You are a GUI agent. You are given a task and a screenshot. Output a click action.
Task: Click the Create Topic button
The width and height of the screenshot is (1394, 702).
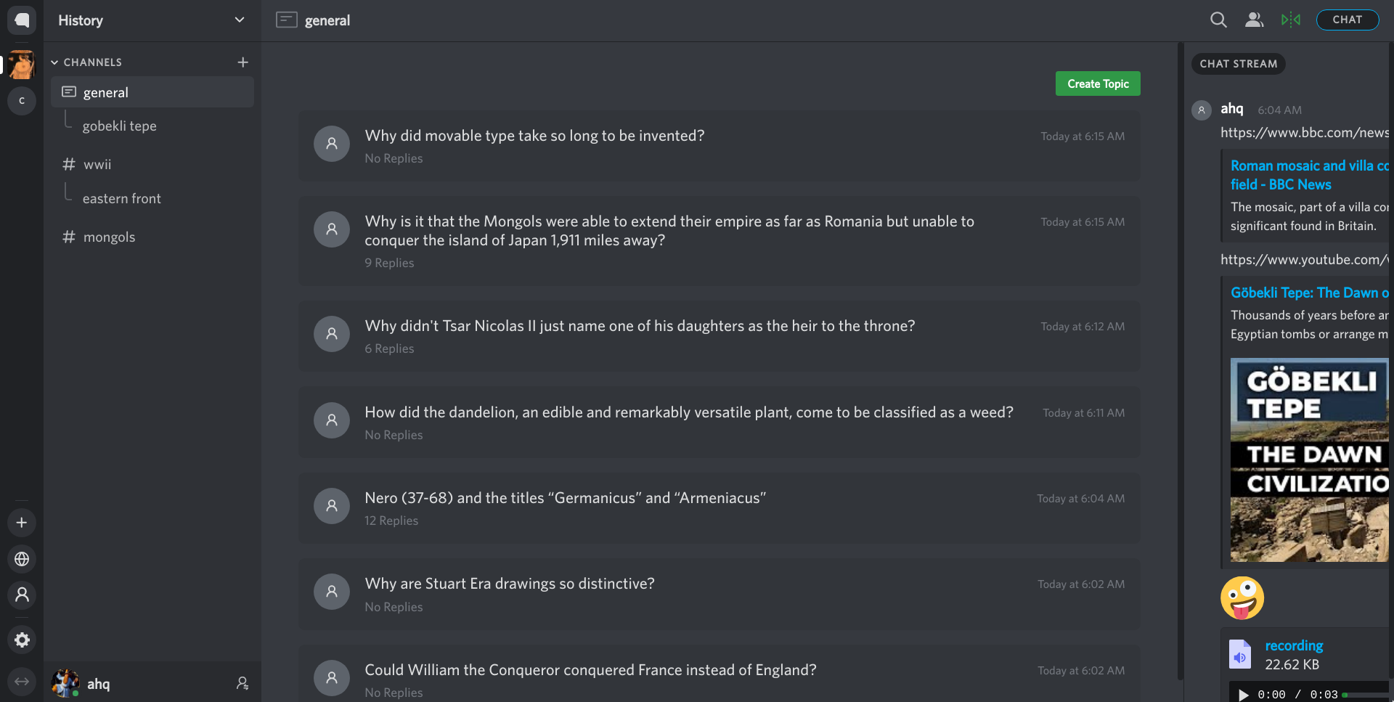click(1097, 83)
